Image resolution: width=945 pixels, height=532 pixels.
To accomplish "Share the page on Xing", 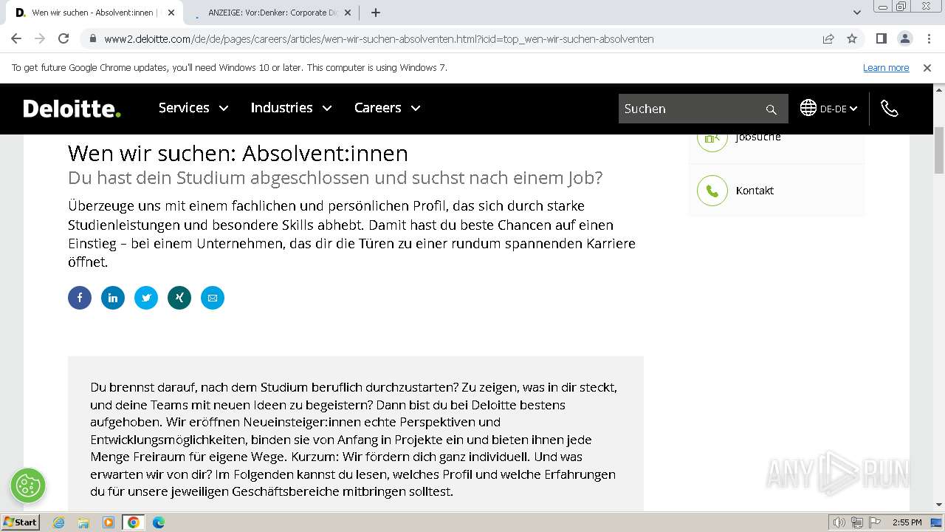I will pyautogui.click(x=179, y=298).
